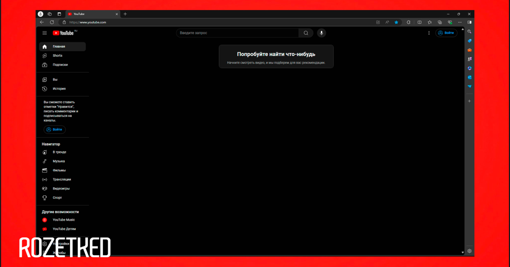This screenshot has width=510, height=267.
Task: Open YouTube Детям link
Action: (x=62, y=229)
